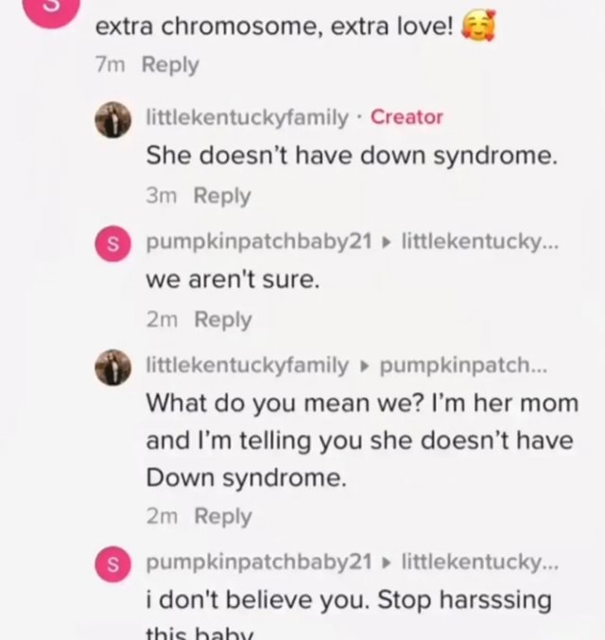Open pumpkinpatchbaby21 username above 'we aren't sure'
Viewport: 605px width, 640px height.
[259, 241]
